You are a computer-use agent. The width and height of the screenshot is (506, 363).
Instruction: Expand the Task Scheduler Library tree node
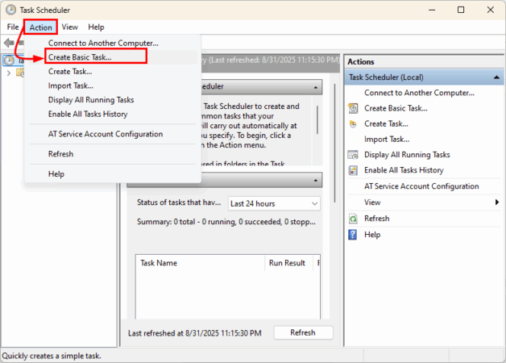click(9, 73)
